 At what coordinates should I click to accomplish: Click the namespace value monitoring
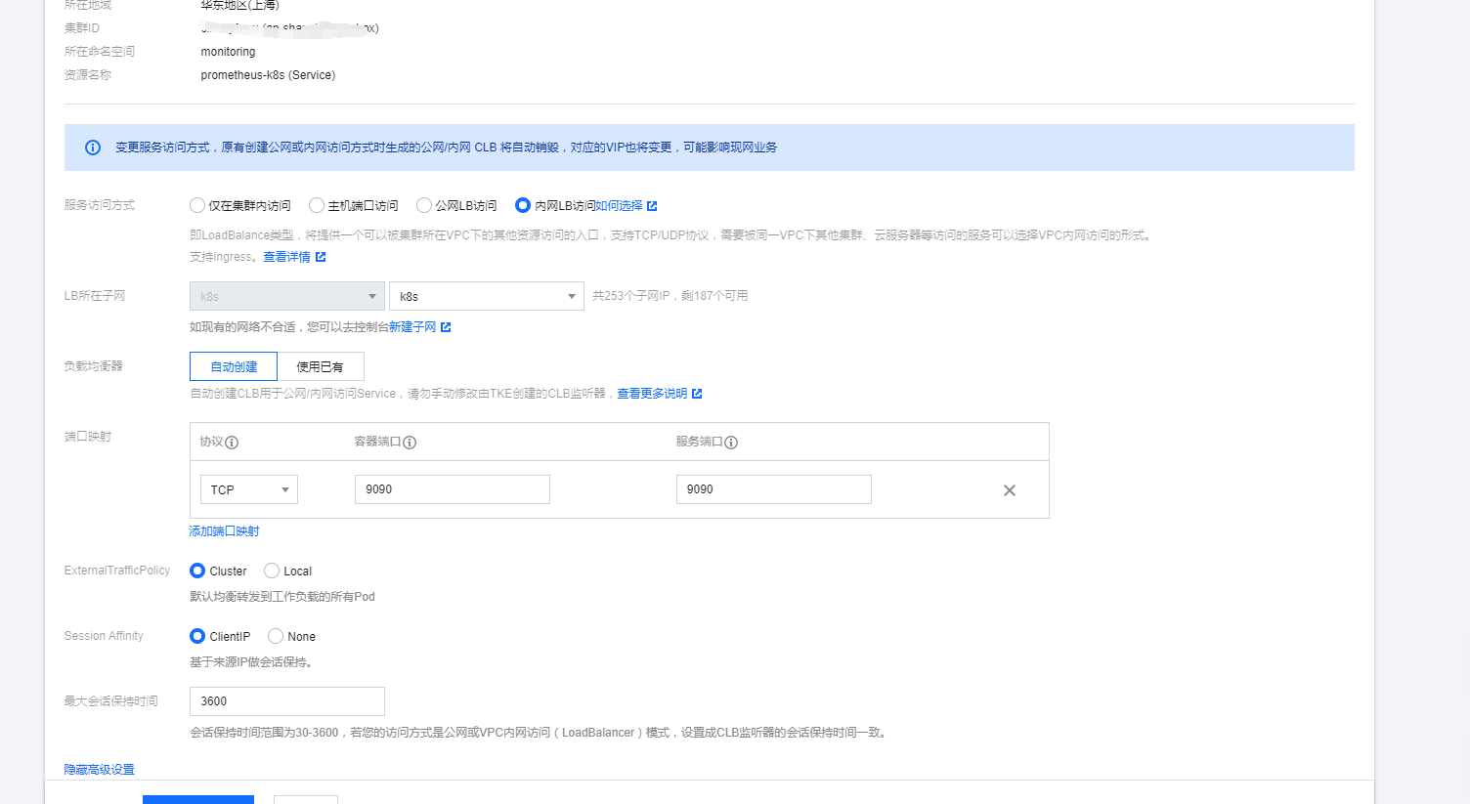pos(228,52)
